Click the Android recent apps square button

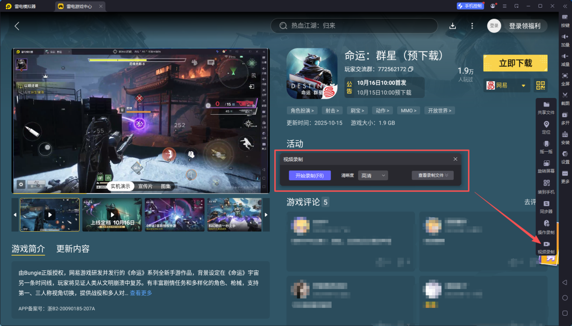click(565, 313)
